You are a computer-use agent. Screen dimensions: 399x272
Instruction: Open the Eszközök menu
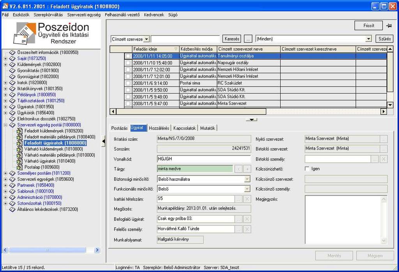coord(21,15)
